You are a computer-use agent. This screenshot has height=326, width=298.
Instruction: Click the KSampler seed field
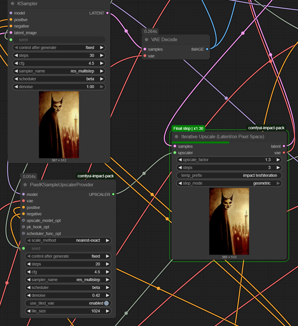[59, 40]
